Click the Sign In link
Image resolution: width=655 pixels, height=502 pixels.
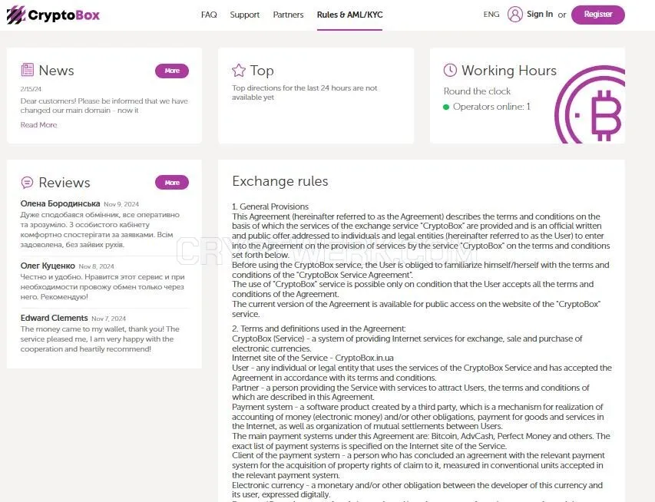(540, 14)
